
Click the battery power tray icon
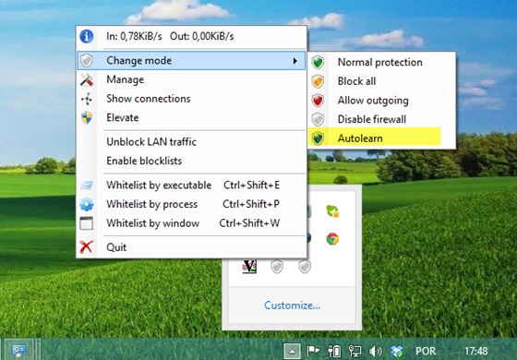(334, 351)
